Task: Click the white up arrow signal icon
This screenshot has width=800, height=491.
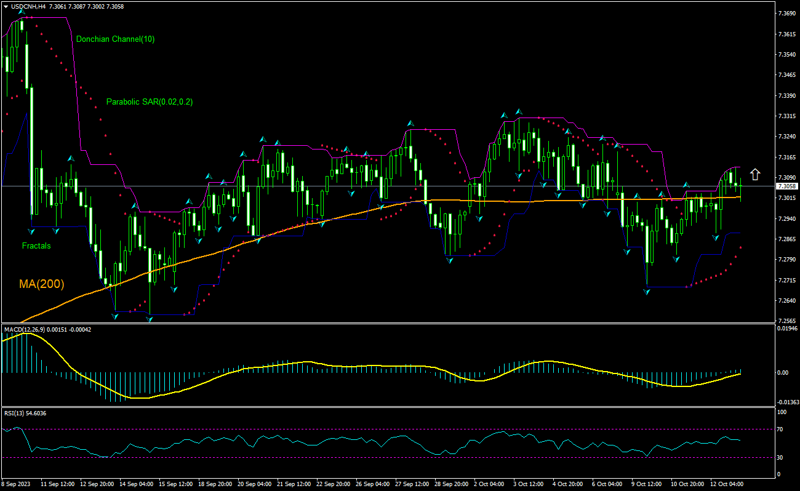Action: pos(754,174)
